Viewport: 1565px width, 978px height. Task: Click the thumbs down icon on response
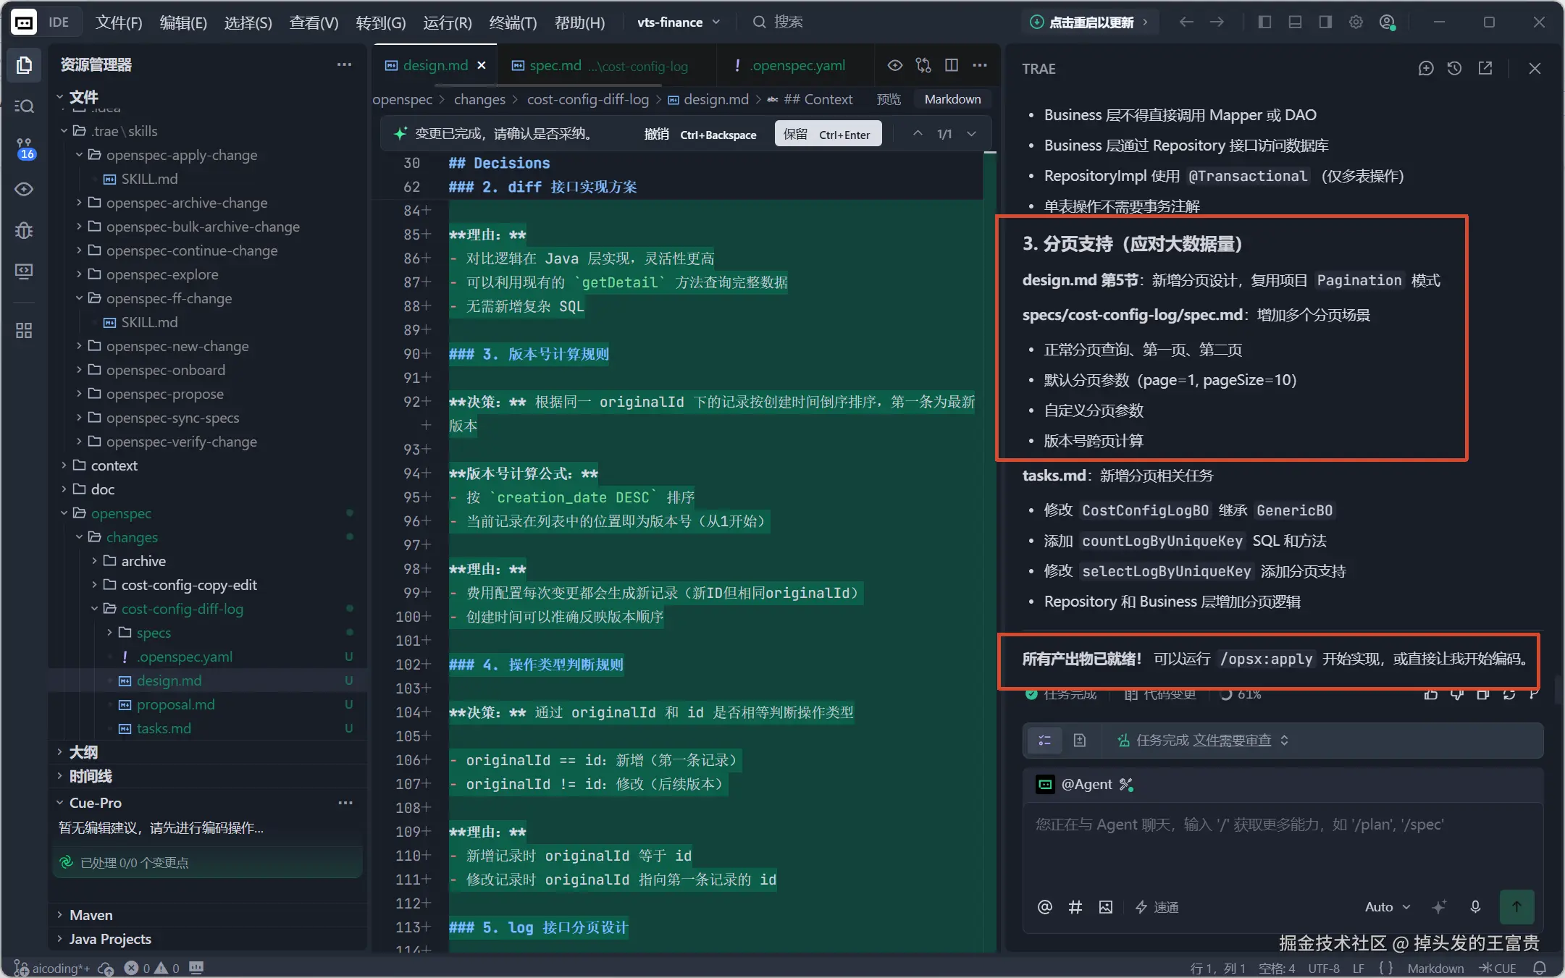click(x=1457, y=694)
